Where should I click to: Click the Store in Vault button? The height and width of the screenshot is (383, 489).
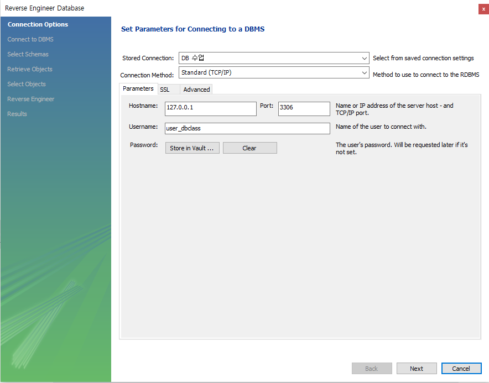[x=192, y=148]
